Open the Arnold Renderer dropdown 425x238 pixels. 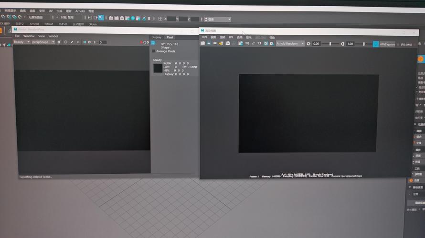coord(290,44)
